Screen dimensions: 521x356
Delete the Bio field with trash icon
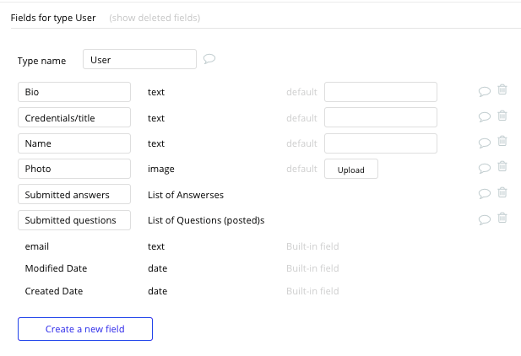[502, 90]
